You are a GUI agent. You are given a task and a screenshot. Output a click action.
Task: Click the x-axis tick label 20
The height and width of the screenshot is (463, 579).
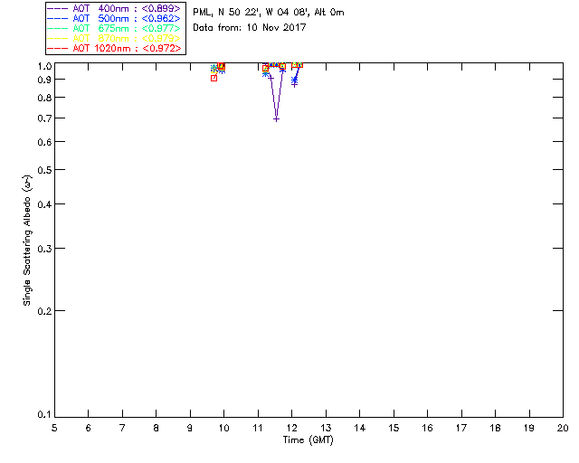(x=563, y=429)
